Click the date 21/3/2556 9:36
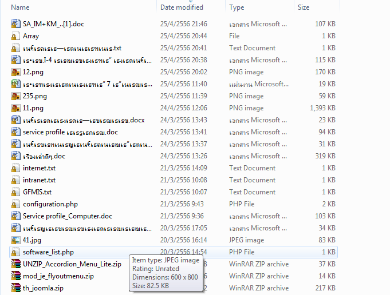The image size is (390, 295). (x=182, y=216)
